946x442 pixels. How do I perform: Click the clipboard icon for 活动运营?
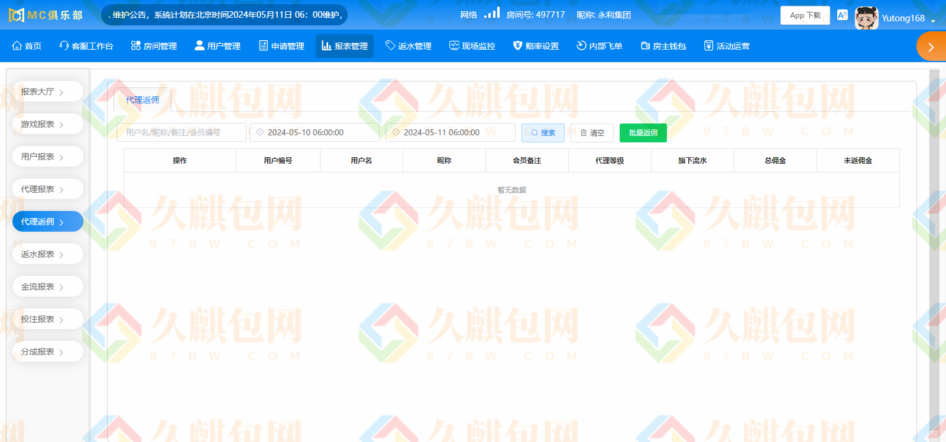pyautogui.click(x=708, y=45)
